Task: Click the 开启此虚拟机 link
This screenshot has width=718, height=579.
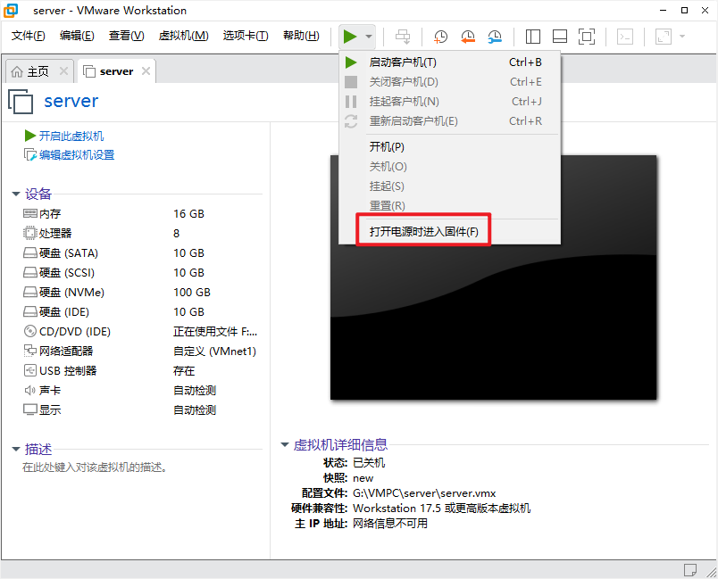Action: point(71,136)
